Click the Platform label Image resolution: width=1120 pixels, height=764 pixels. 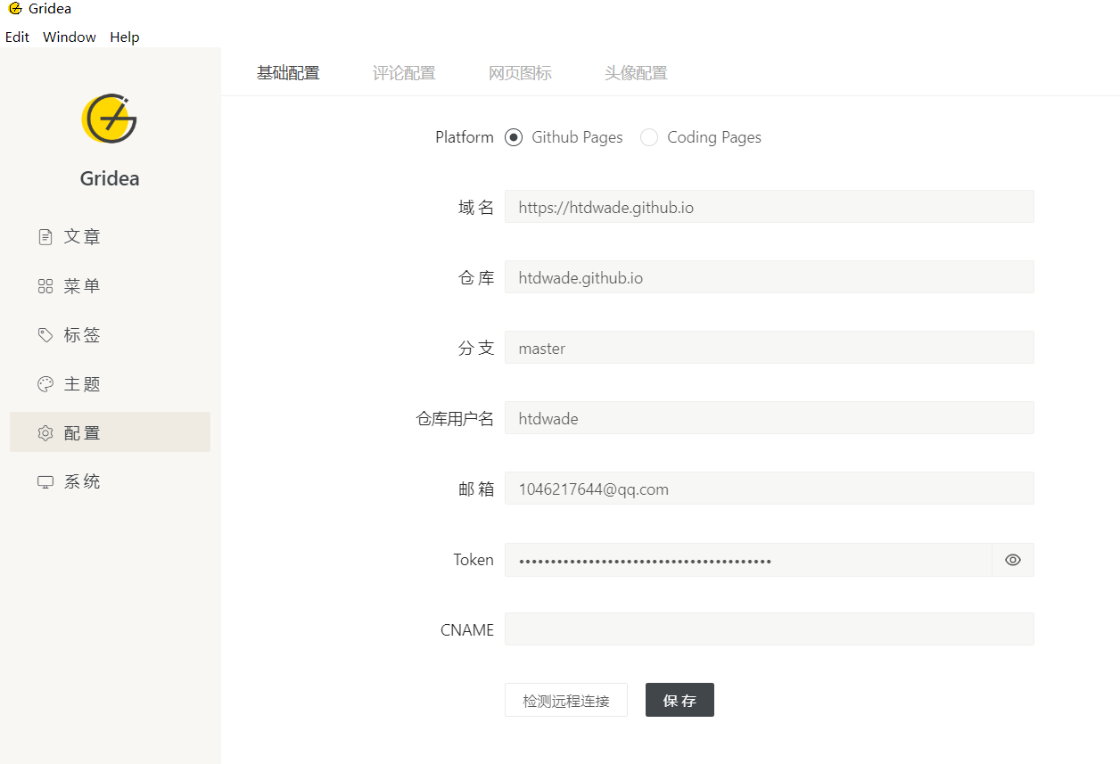(465, 137)
